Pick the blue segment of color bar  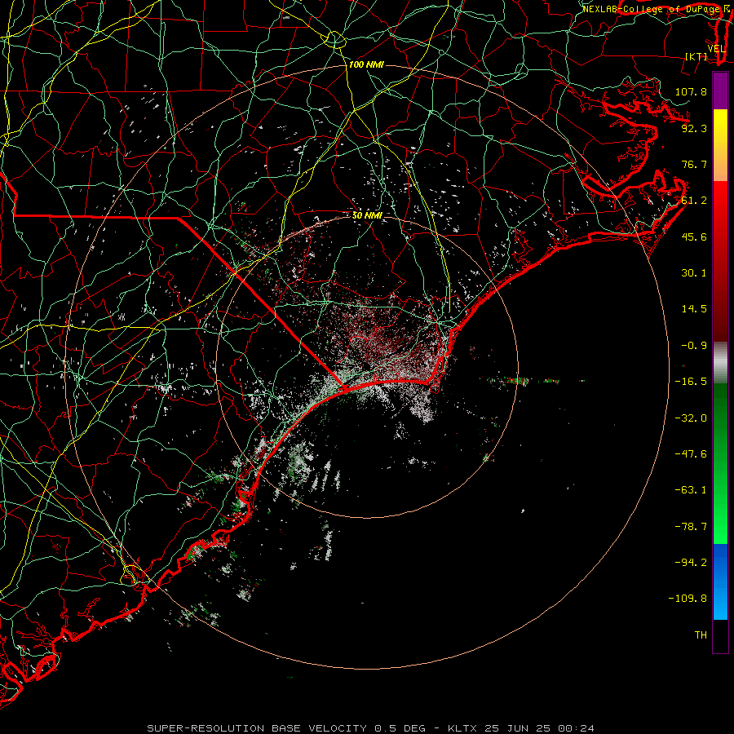coord(720,581)
